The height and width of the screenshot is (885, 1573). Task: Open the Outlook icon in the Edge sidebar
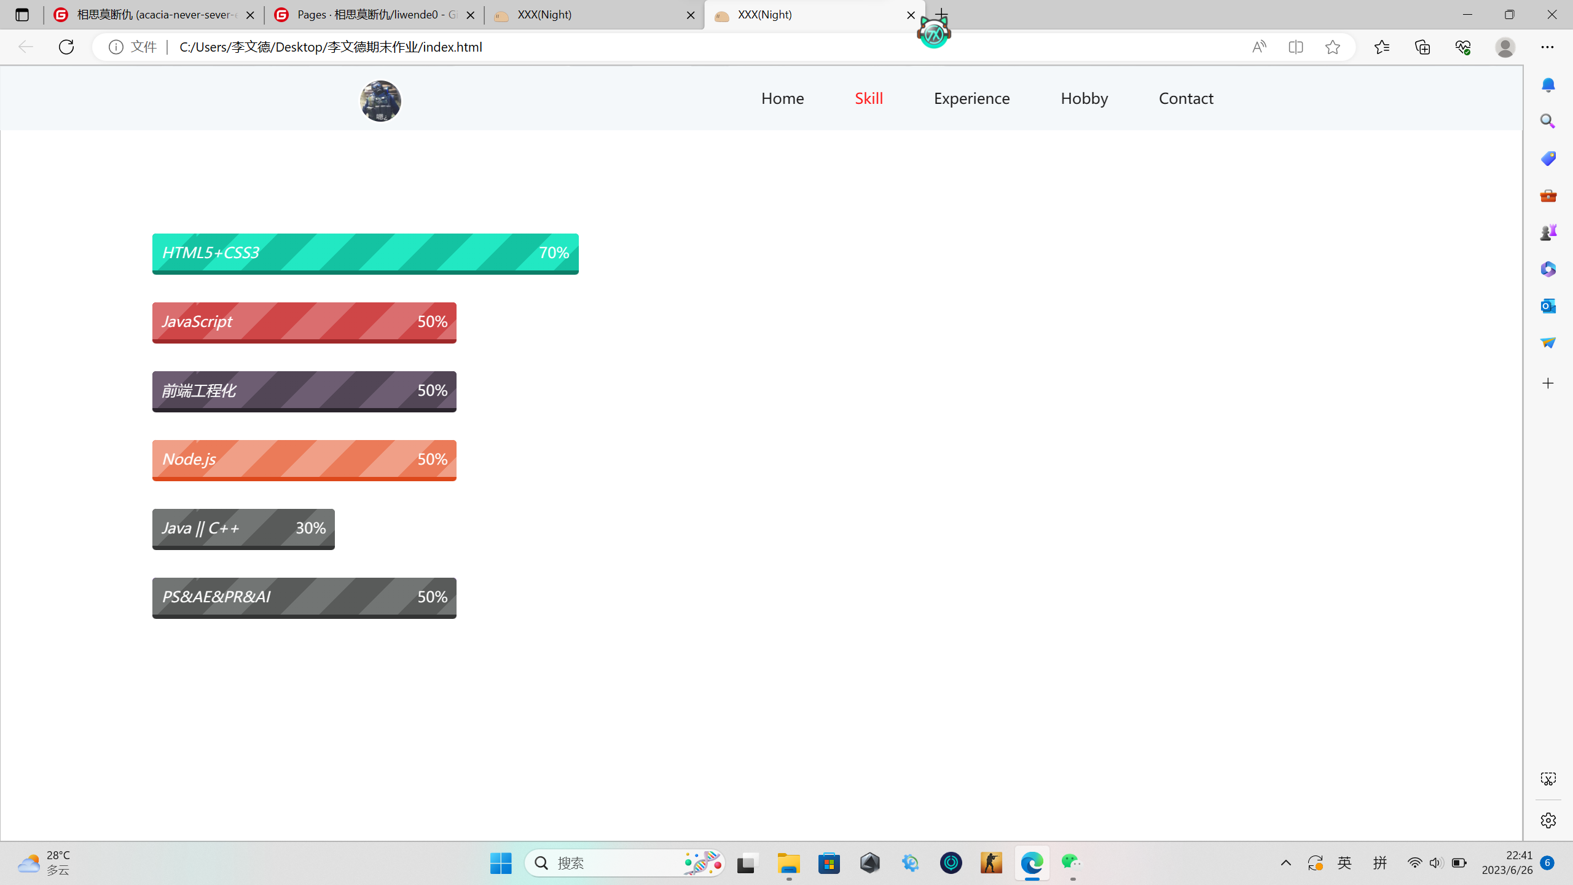pyautogui.click(x=1548, y=305)
